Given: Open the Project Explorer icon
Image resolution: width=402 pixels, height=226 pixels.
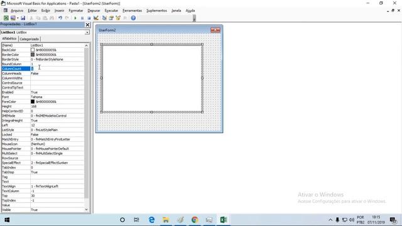Looking at the screenshot, I should click(104, 18).
